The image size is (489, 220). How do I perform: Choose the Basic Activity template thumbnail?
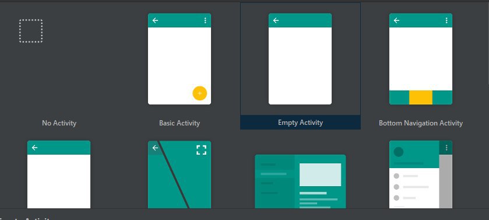(180, 59)
